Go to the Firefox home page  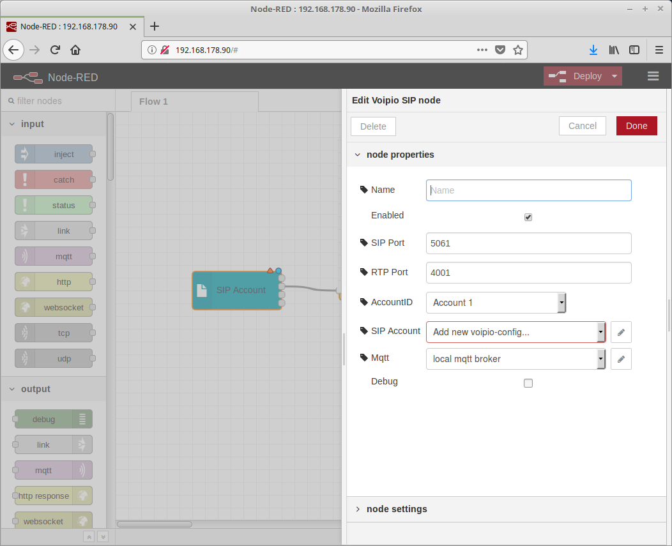click(75, 50)
